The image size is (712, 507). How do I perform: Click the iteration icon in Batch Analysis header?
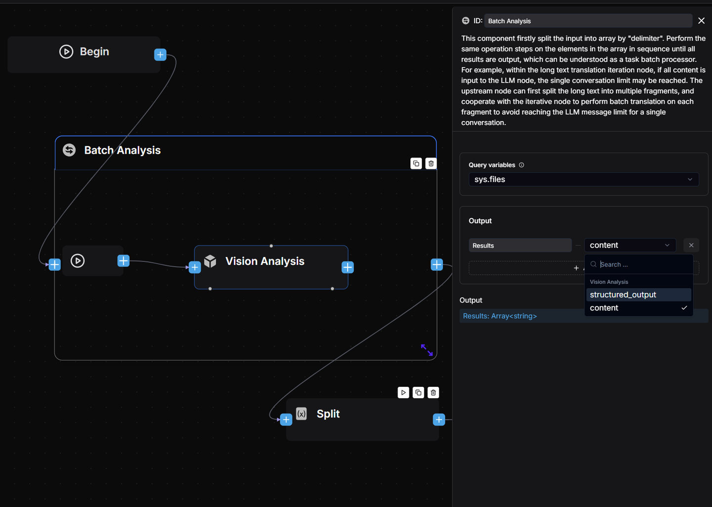[69, 150]
